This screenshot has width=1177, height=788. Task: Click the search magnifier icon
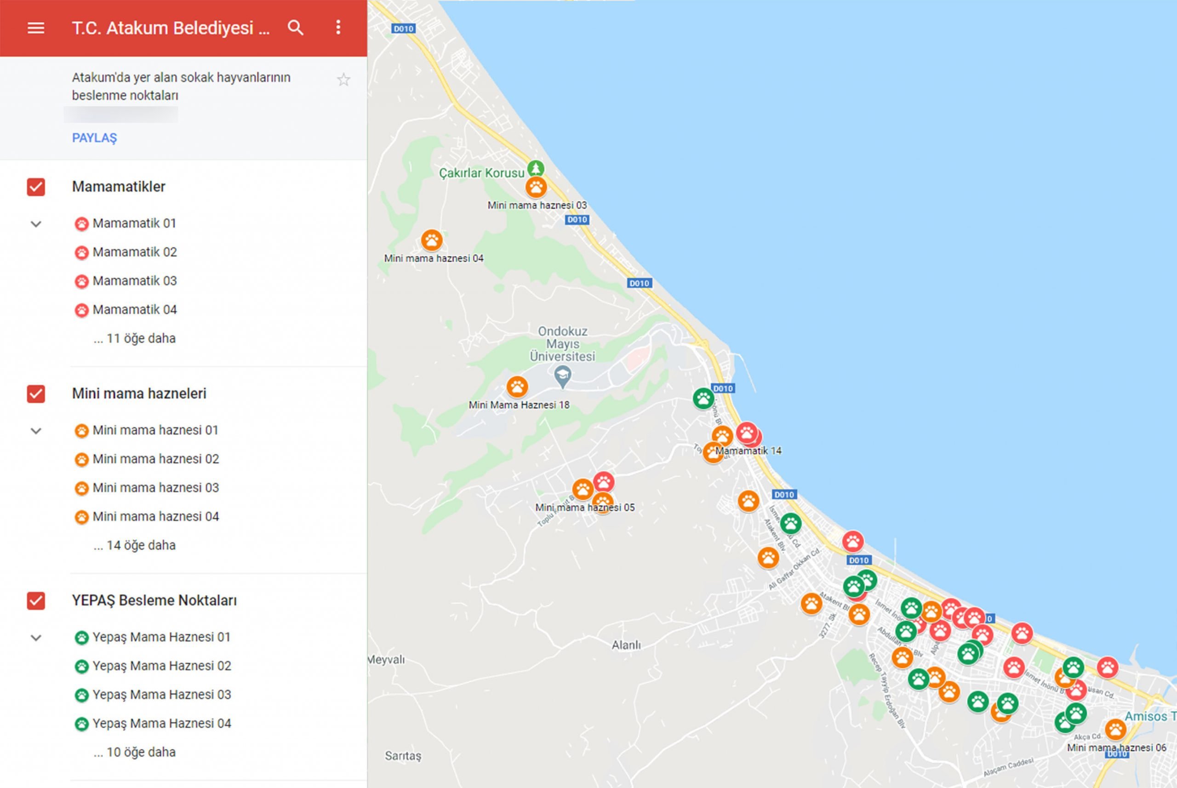click(296, 28)
